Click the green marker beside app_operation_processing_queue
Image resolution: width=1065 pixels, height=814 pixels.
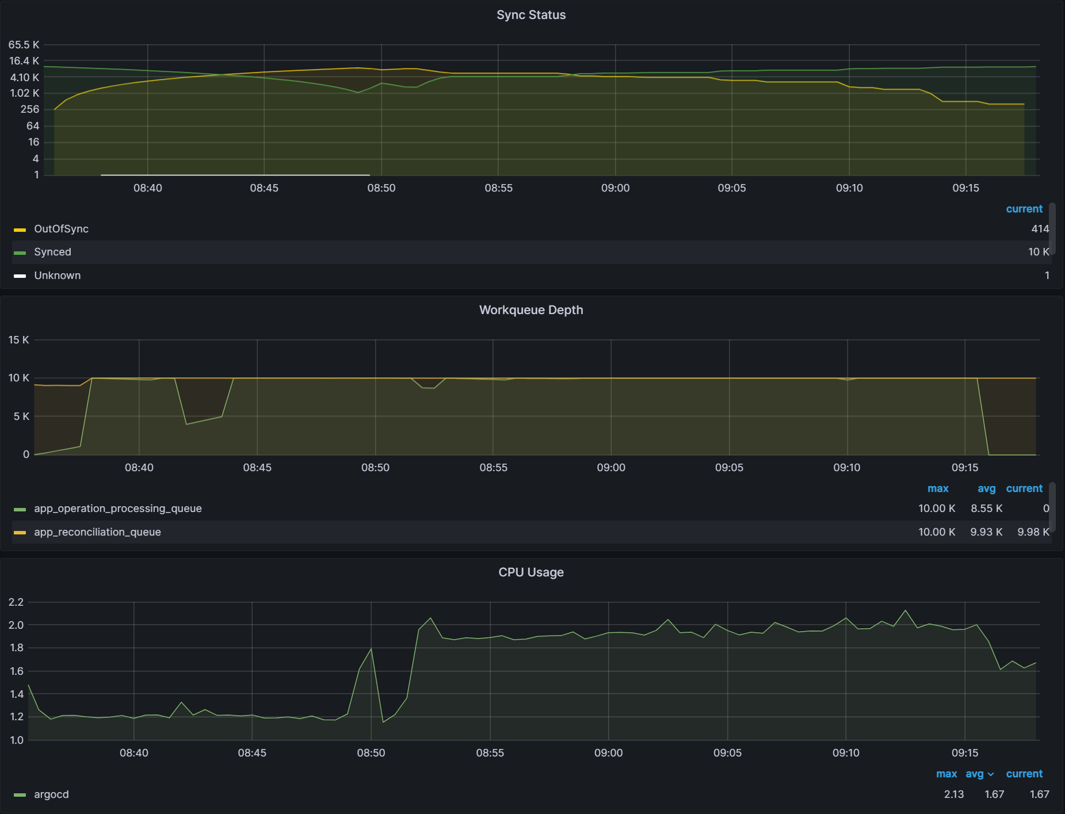(19, 508)
